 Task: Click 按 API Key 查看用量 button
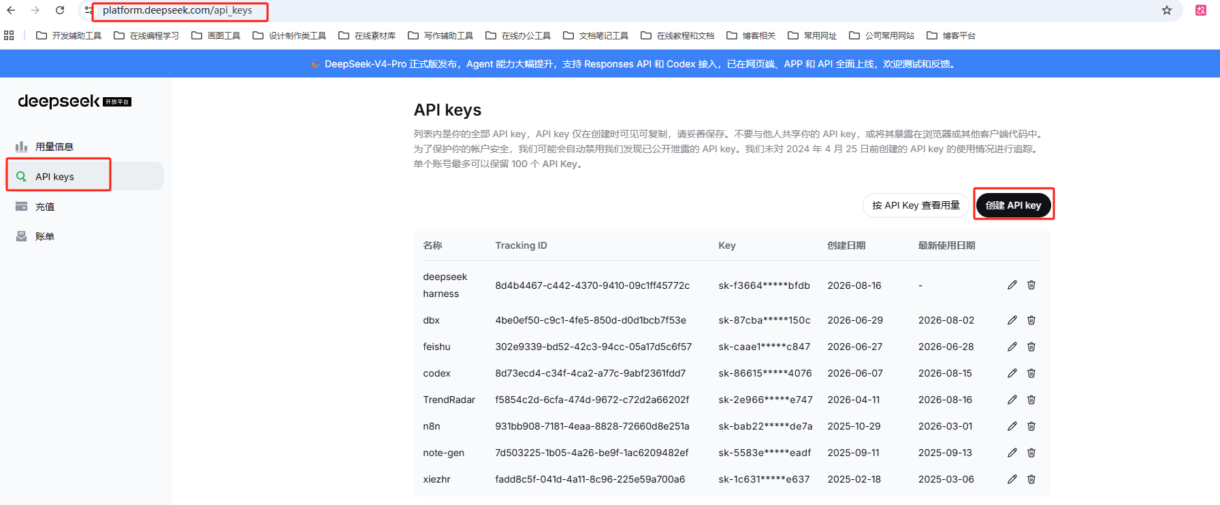pyautogui.click(x=916, y=205)
